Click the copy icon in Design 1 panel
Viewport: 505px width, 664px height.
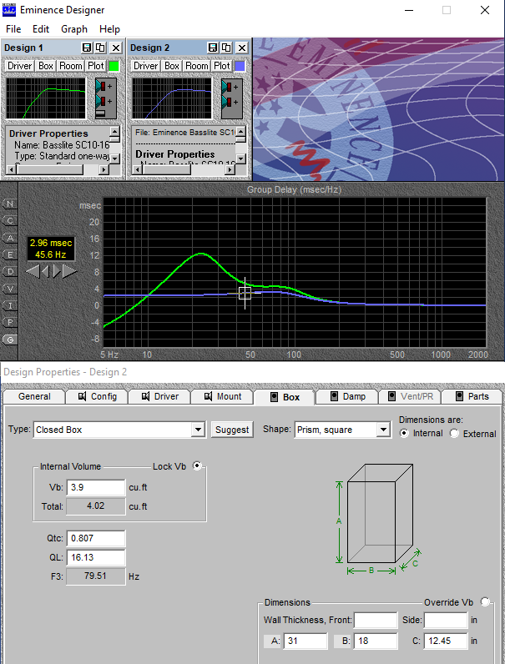click(100, 48)
